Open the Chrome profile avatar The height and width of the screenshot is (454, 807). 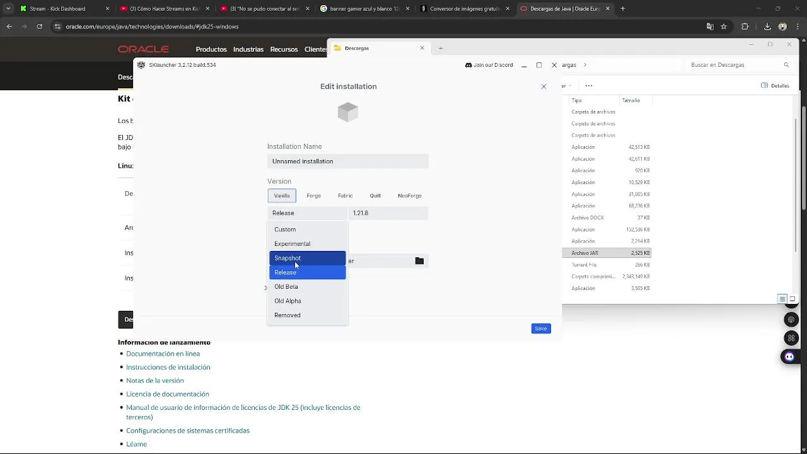(782, 26)
